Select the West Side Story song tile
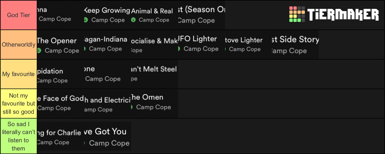The image size is (385, 154). pyautogui.click(x=295, y=45)
